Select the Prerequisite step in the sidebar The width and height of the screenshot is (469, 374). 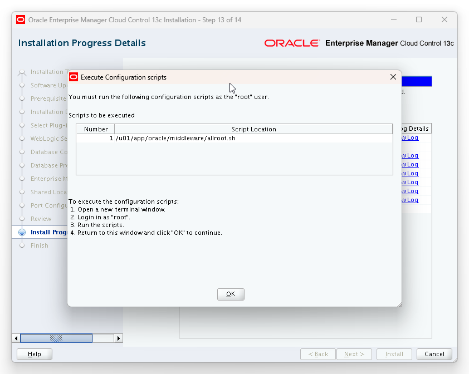[49, 99]
